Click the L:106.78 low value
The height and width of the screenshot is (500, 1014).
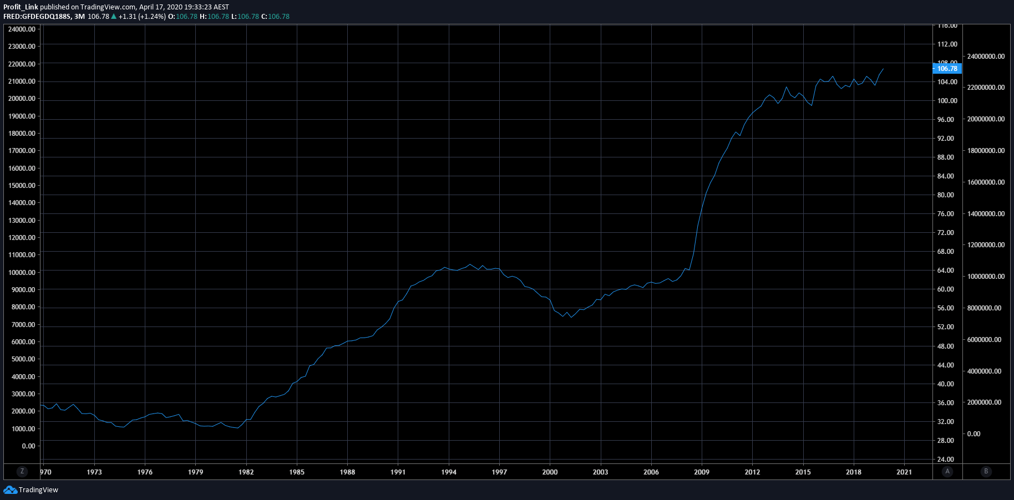[x=245, y=17]
